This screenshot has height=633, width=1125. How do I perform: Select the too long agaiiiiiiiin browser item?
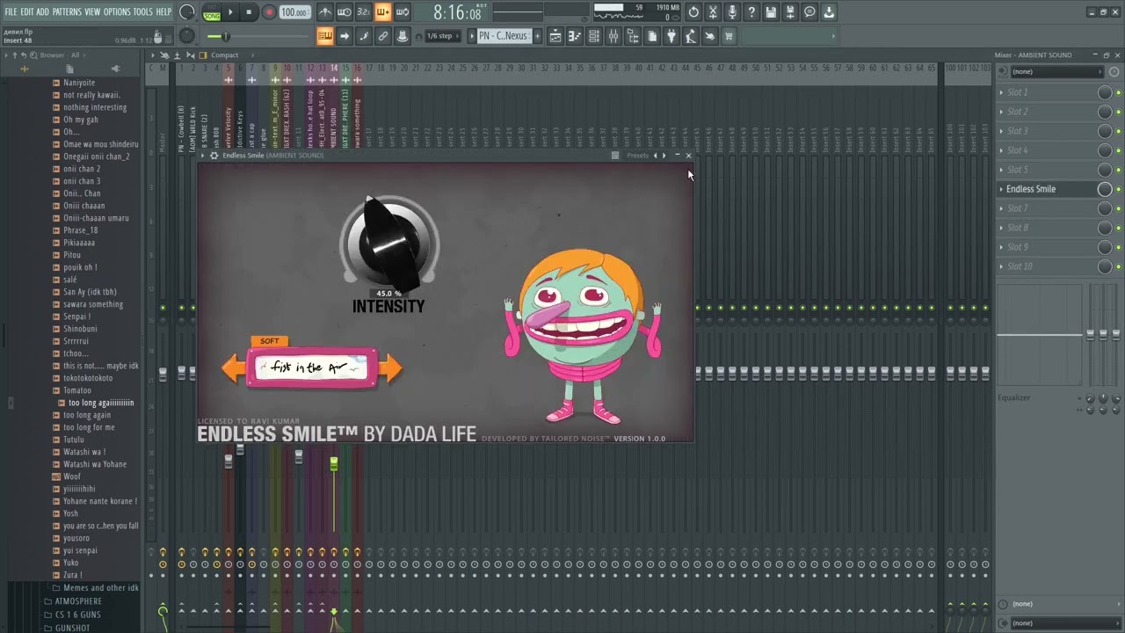click(x=101, y=403)
